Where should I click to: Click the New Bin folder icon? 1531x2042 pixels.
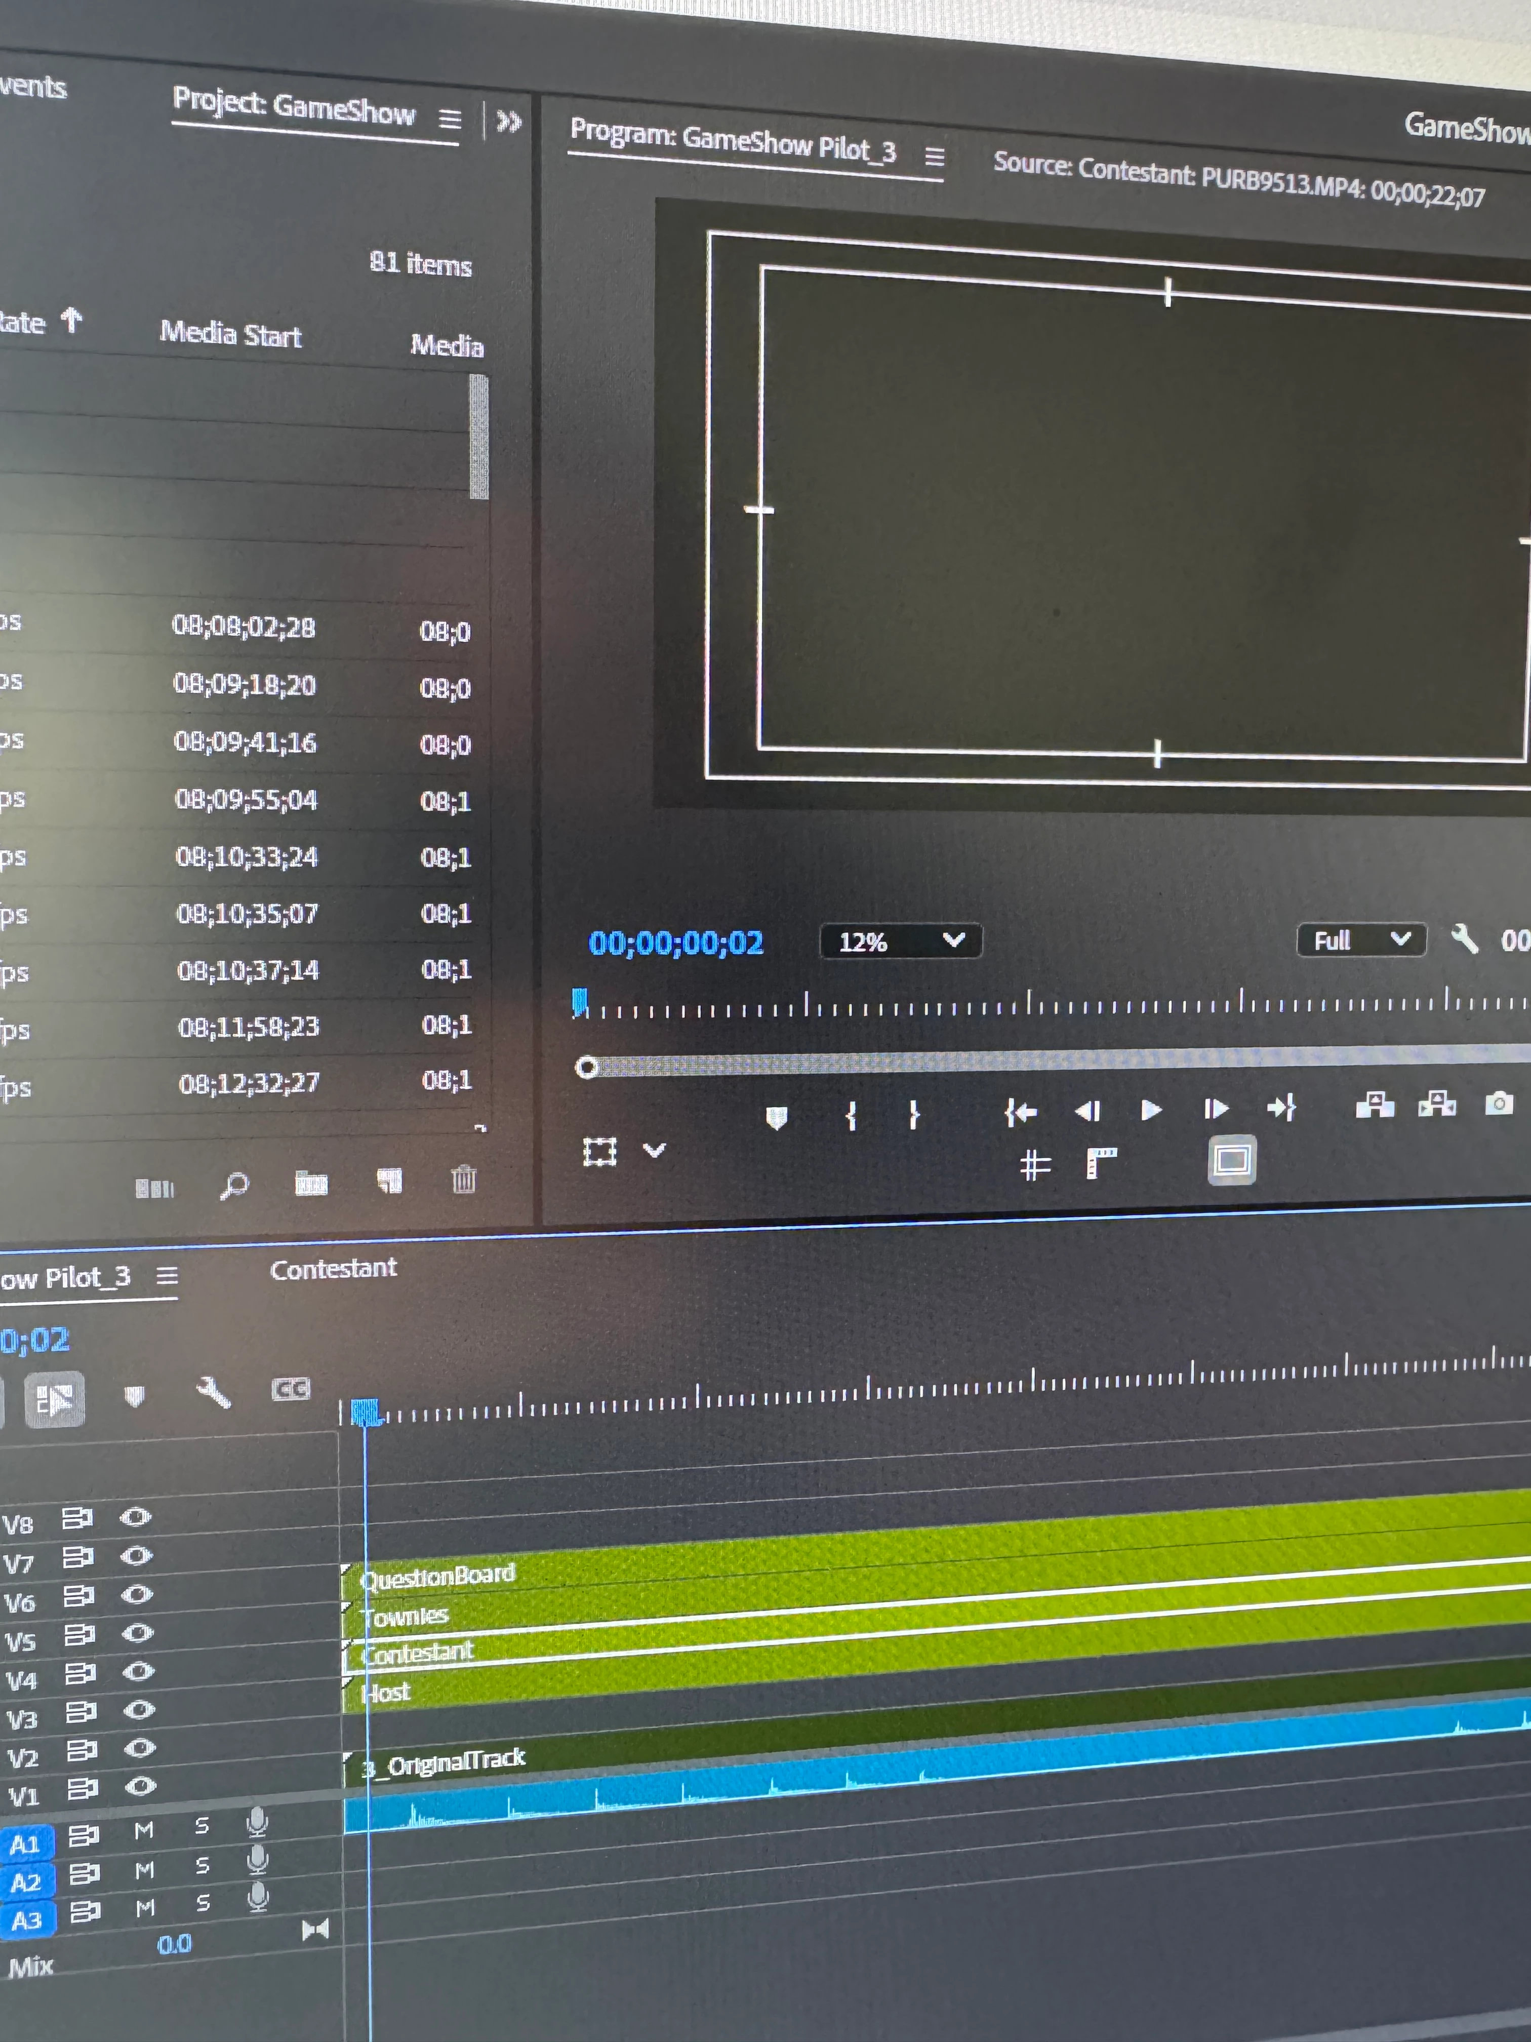pyautogui.click(x=311, y=1183)
